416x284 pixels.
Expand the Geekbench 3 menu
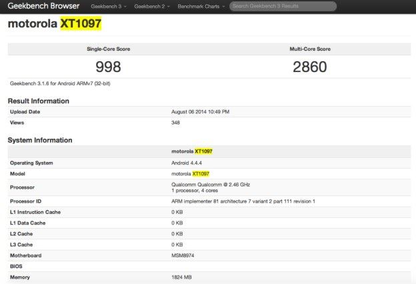pos(109,7)
